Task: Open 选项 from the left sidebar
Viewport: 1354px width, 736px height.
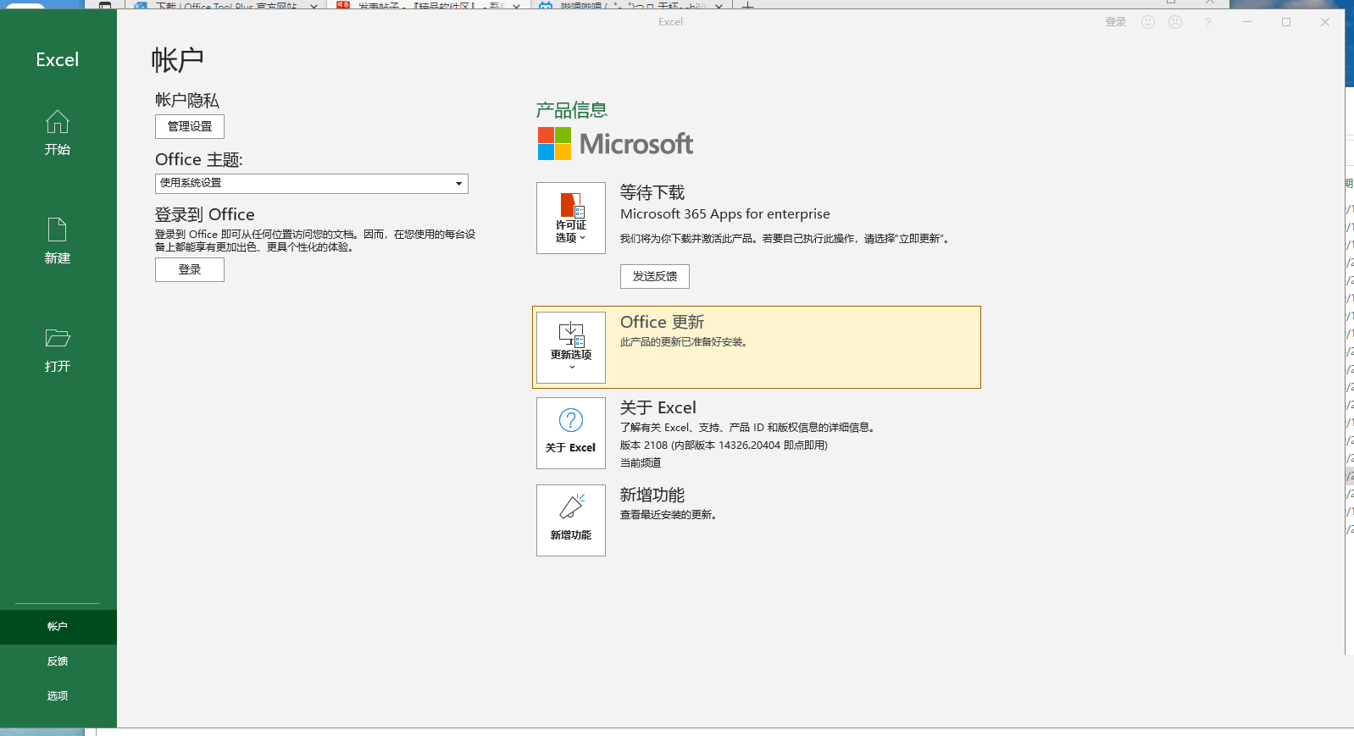Action: [x=58, y=696]
